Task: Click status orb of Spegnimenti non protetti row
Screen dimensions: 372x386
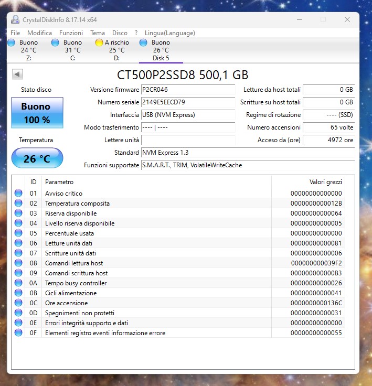Action: click(x=18, y=313)
